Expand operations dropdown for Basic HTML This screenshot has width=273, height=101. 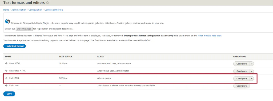click(x=252, y=64)
